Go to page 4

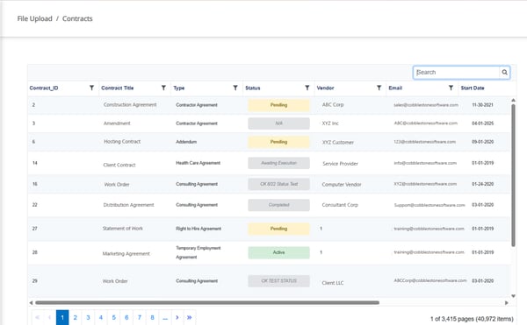101,317
